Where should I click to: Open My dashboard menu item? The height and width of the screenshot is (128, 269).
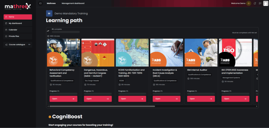(18, 23)
